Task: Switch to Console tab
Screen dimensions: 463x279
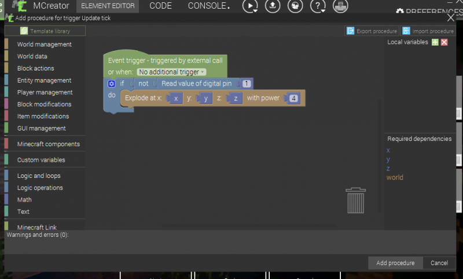Action: click(x=208, y=6)
